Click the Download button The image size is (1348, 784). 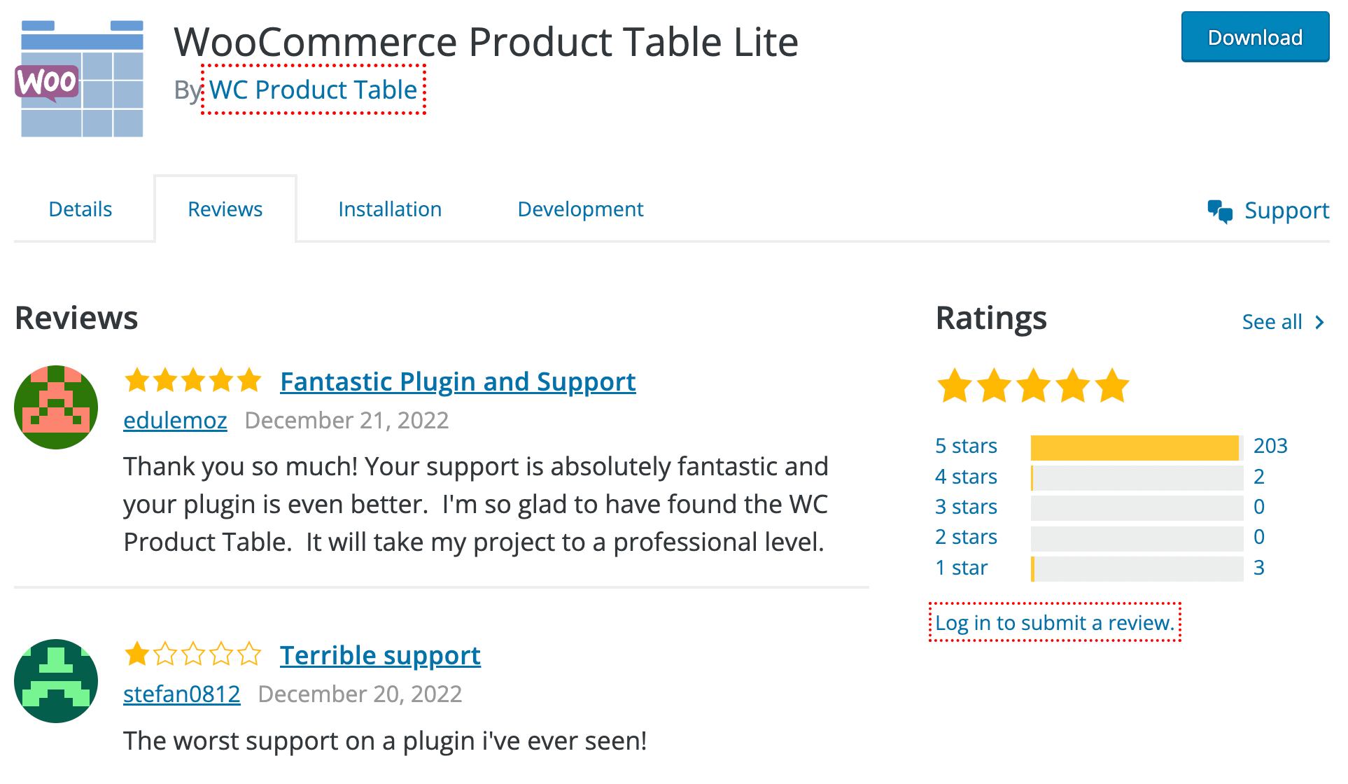pyautogui.click(x=1254, y=37)
